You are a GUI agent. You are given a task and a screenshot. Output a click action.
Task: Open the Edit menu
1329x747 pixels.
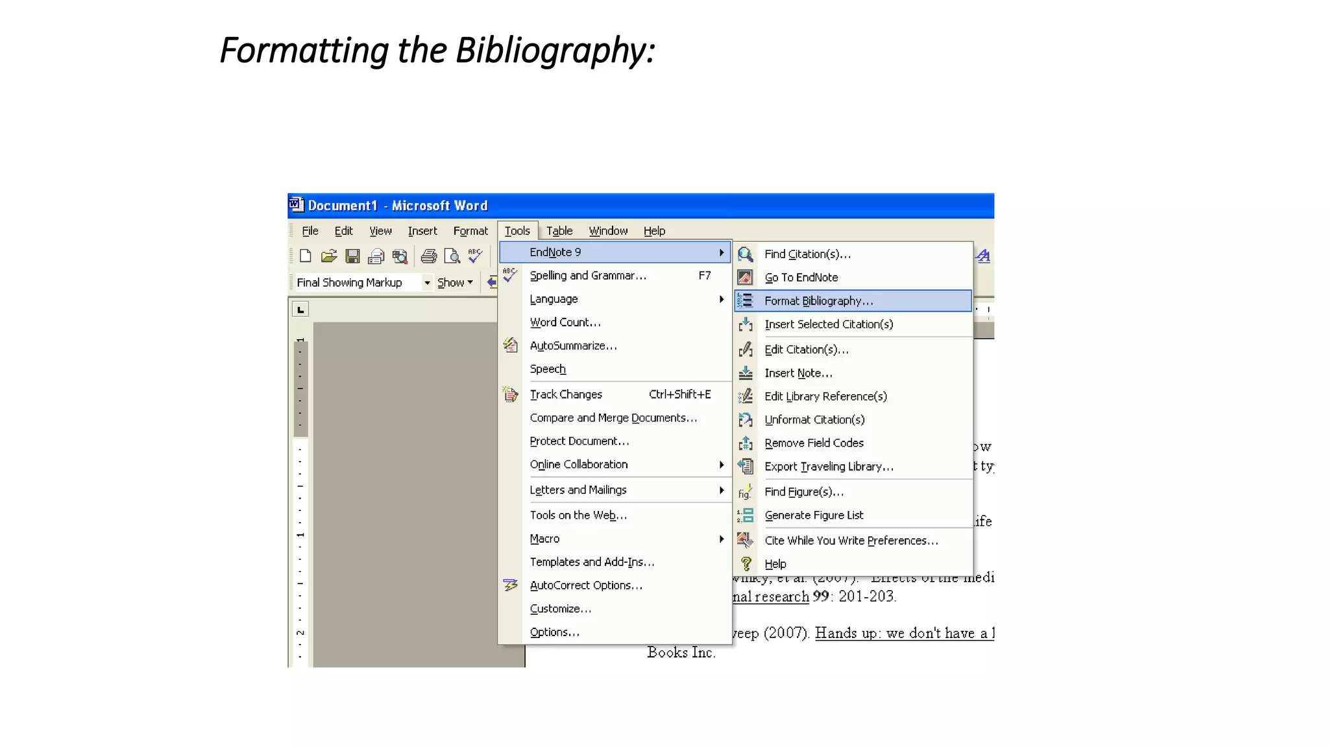343,231
